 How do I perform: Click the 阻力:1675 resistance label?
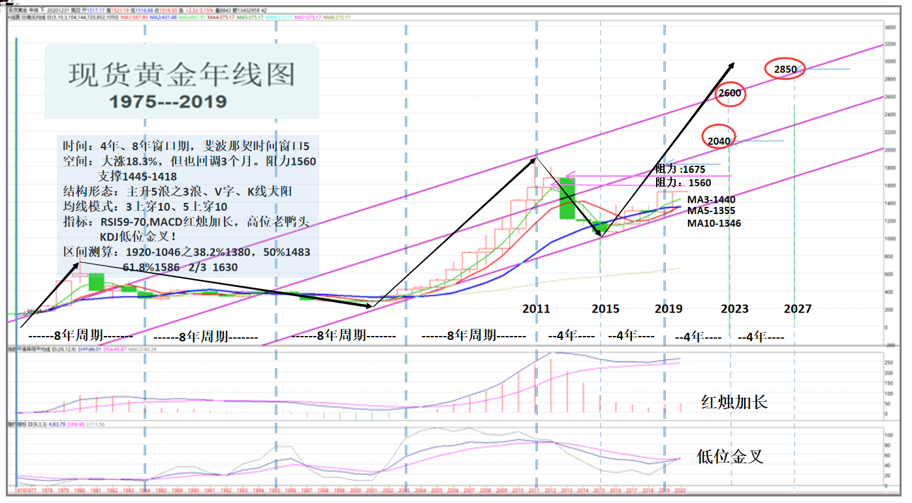[680, 170]
